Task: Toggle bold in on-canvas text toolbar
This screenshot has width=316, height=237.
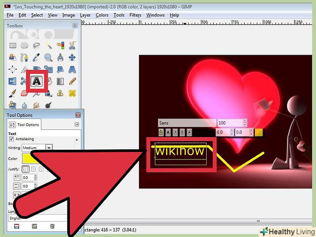Action: click(x=168, y=132)
